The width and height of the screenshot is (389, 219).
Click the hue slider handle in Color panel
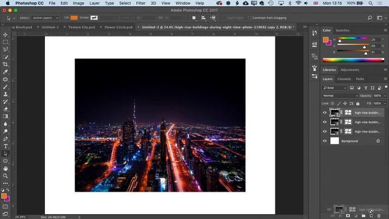coord(340,41)
